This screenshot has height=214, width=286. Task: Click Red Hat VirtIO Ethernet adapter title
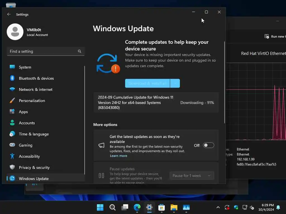pos(263,53)
